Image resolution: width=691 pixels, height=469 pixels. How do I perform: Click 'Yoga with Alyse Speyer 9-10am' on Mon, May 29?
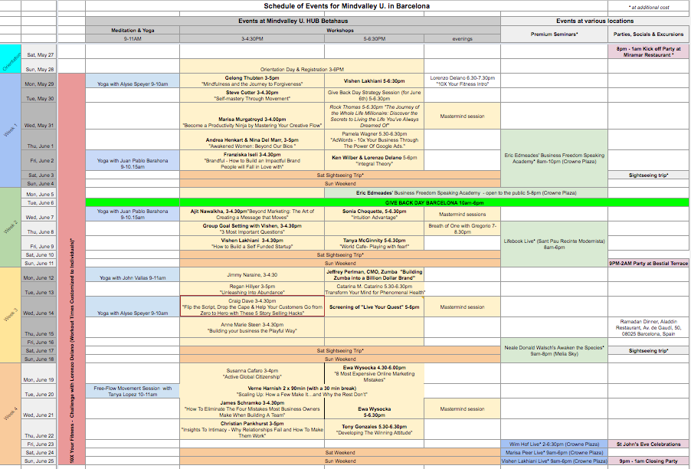[x=133, y=80]
